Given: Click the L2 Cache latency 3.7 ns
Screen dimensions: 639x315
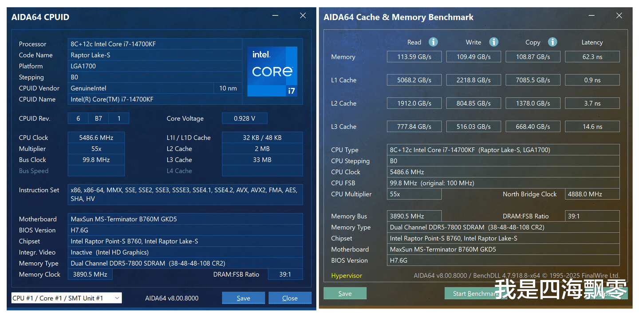Looking at the screenshot, I should [x=592, y=103].
